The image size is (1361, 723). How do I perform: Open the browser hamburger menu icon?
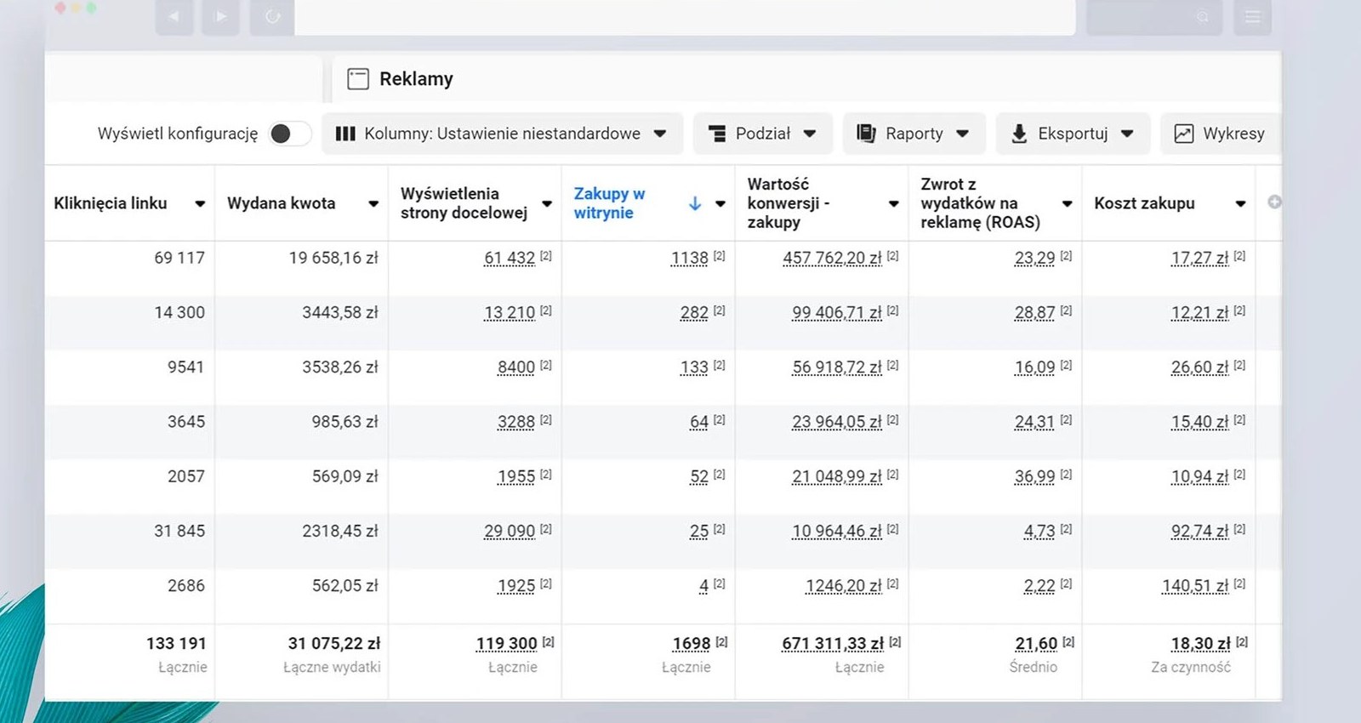(1252, 17)
